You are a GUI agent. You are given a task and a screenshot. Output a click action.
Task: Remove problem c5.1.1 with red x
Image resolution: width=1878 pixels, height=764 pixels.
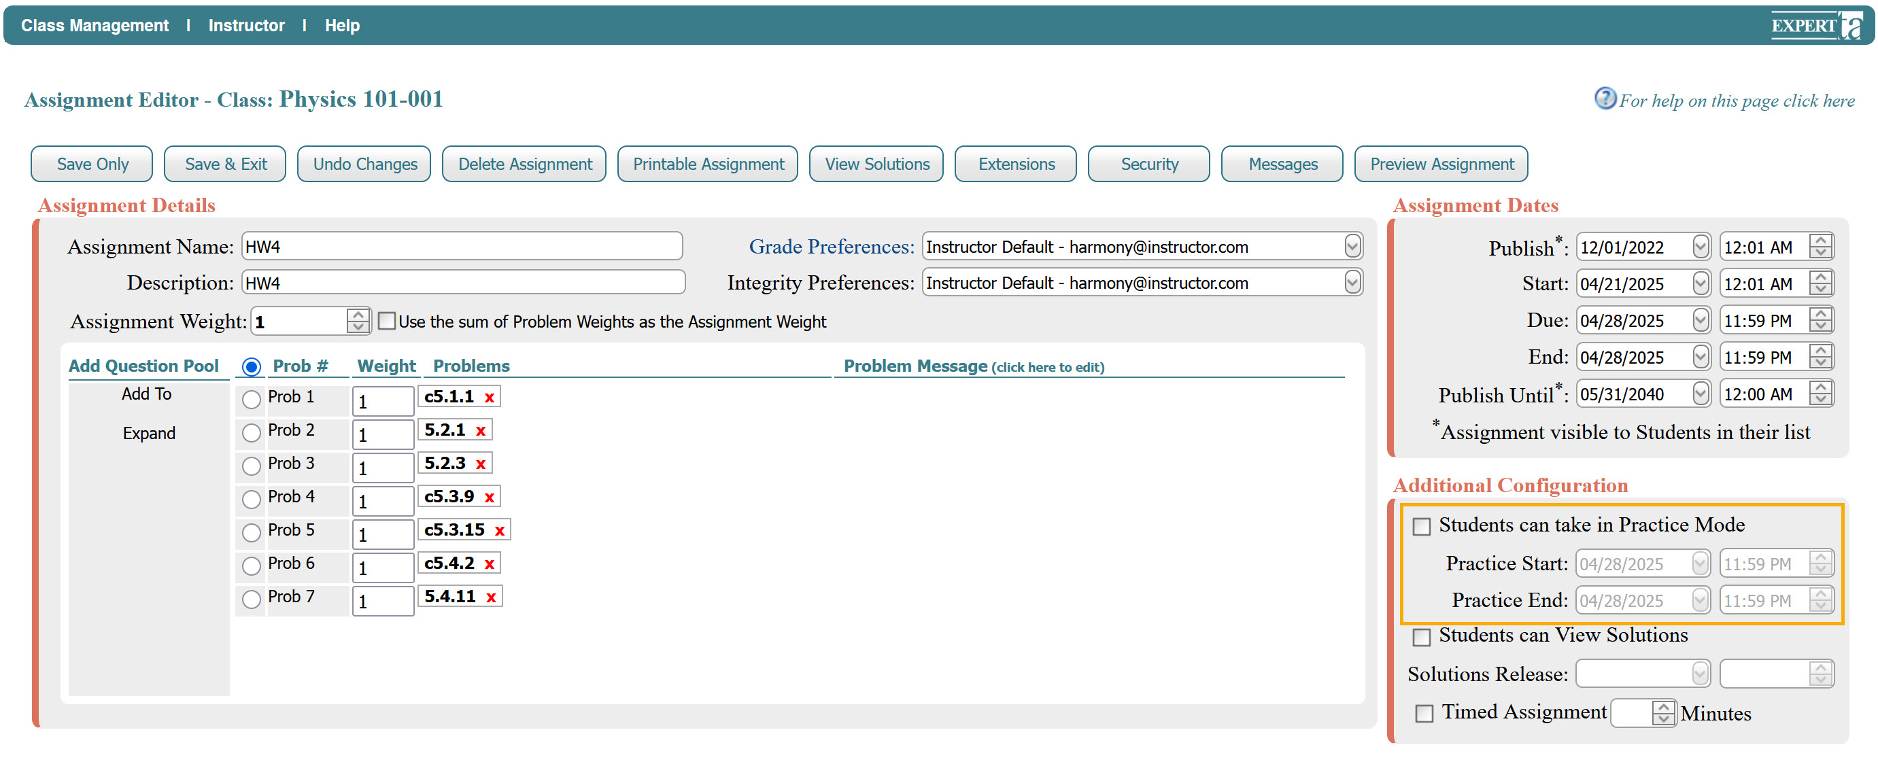tap(489, 398)
